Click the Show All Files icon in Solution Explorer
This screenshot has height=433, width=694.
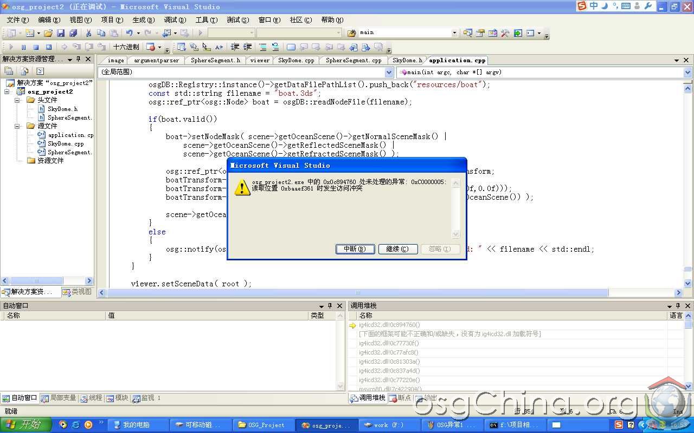[x=24, y=71]
